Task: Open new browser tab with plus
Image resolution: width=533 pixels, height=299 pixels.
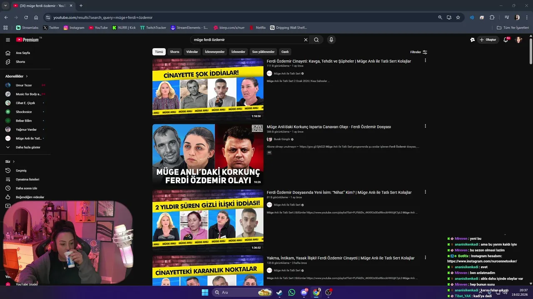Action: point(81,6)
